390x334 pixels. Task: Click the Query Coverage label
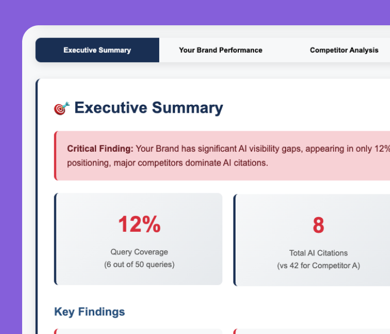(139, 252)
